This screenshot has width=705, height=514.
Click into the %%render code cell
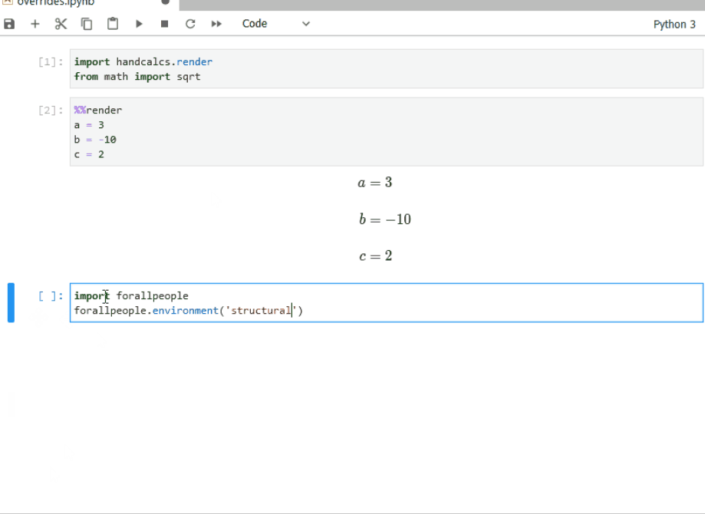pos(387,132)
